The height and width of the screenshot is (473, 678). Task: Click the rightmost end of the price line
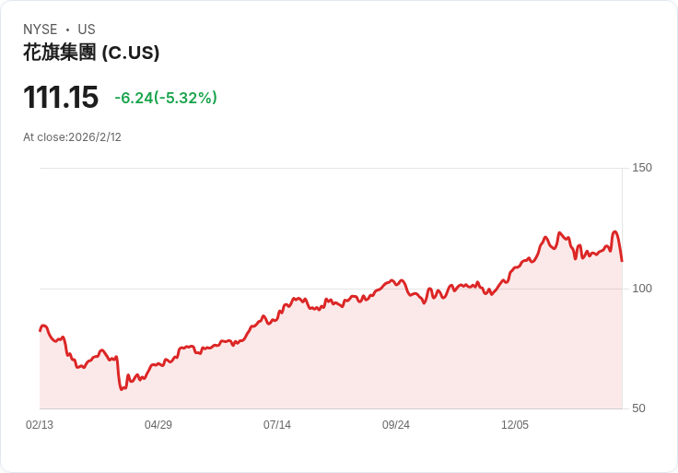pos(622,261)
